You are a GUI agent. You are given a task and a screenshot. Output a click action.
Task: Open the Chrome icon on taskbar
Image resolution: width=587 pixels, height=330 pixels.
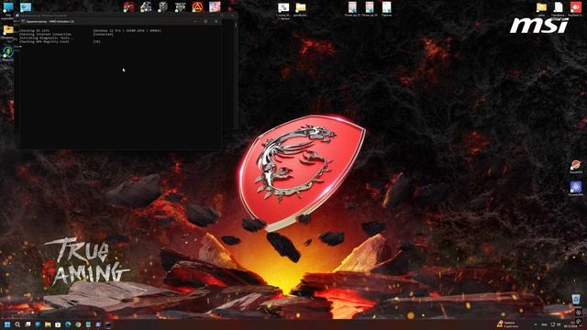click(x=78, y=324)
